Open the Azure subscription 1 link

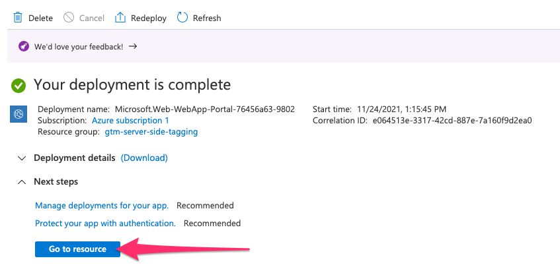click(x=130, y=121)
